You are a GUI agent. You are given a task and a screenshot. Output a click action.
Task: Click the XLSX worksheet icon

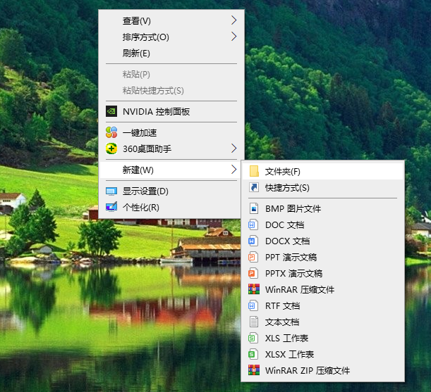253,354
